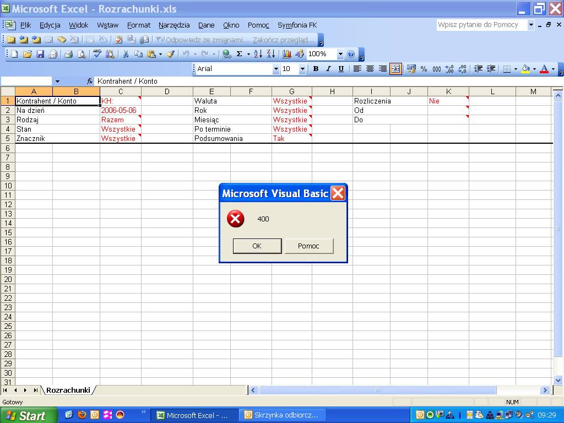Open a file with the Open folder icon
The width and height of the screenshot is (564, 423).
[x=28, y=55]
